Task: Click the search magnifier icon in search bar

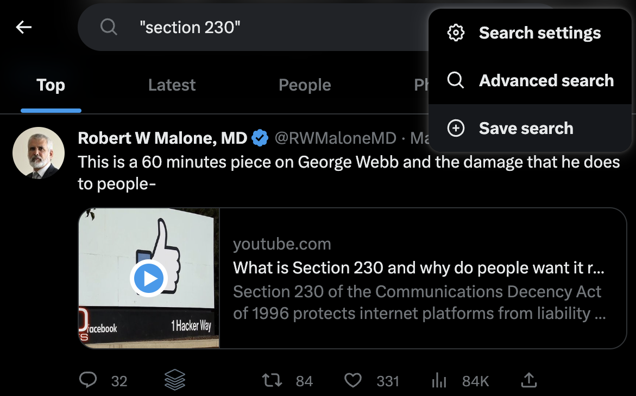Action: click(109, 27)
